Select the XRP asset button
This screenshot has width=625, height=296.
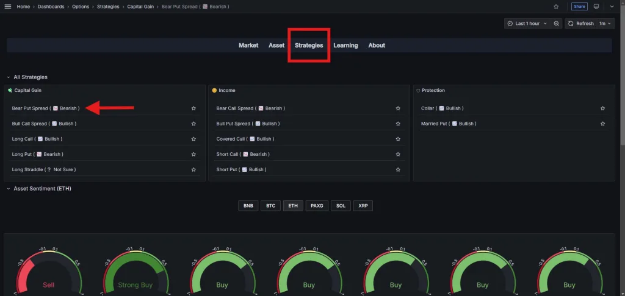(x=363, y=206)
